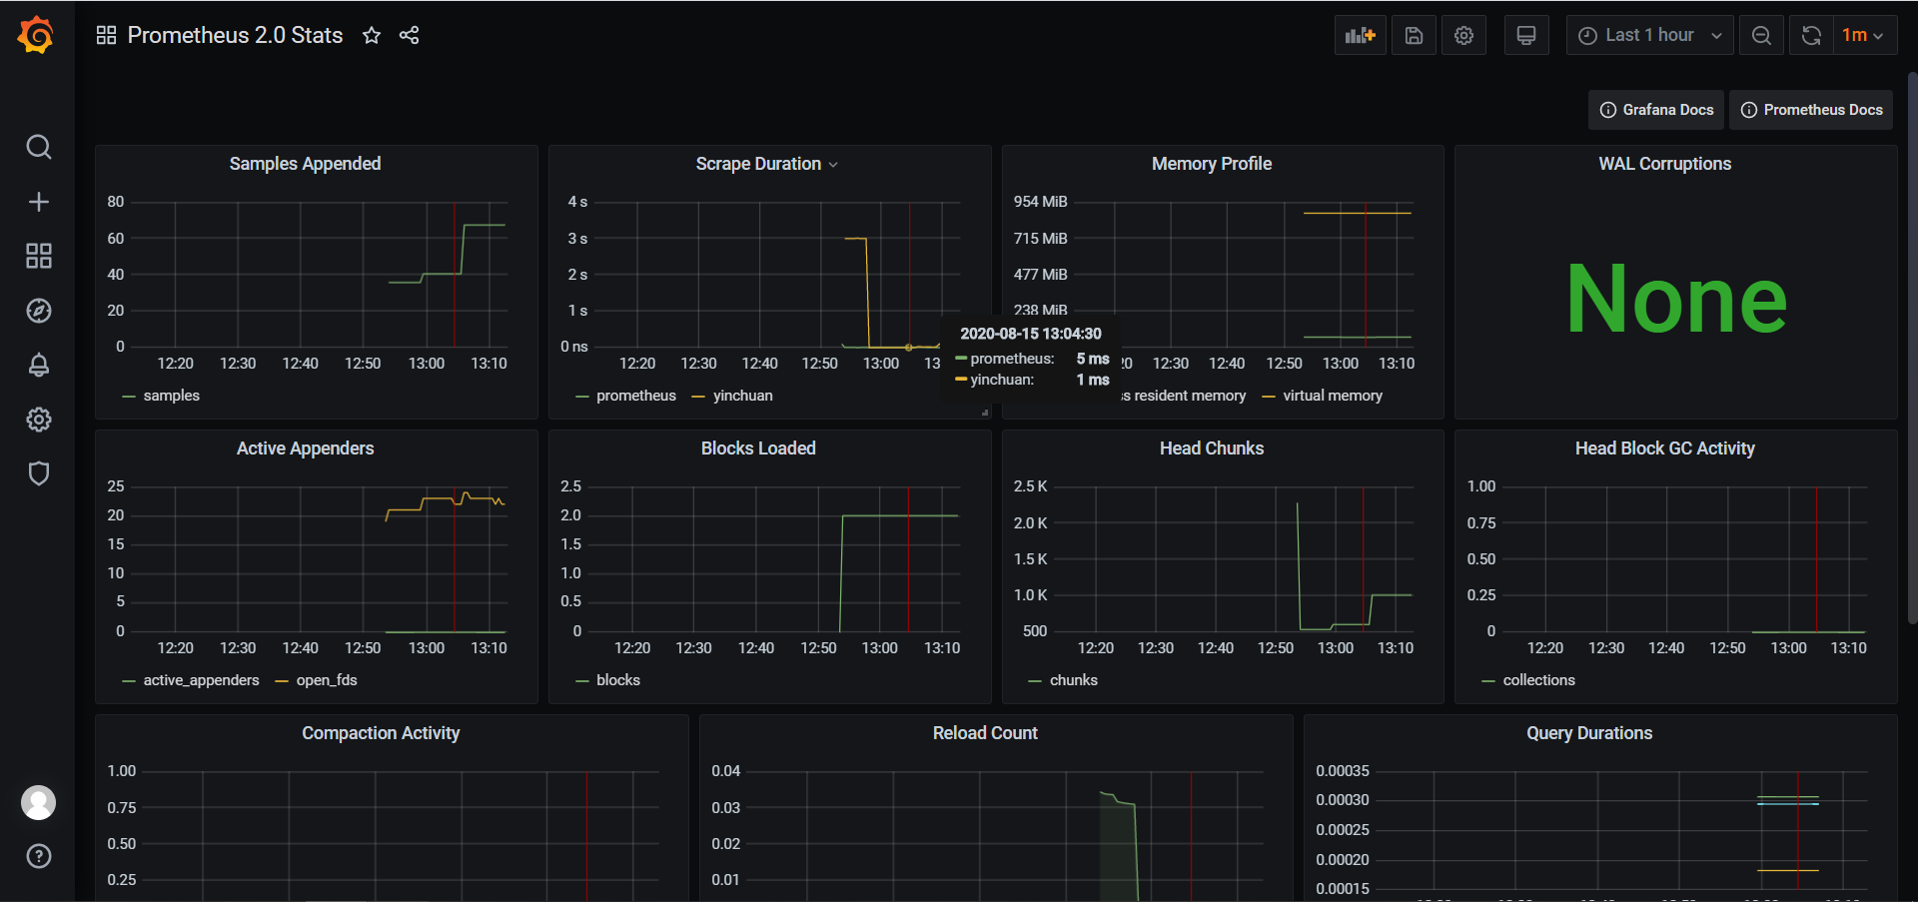Open the Help question mark icon

[38, 856]
